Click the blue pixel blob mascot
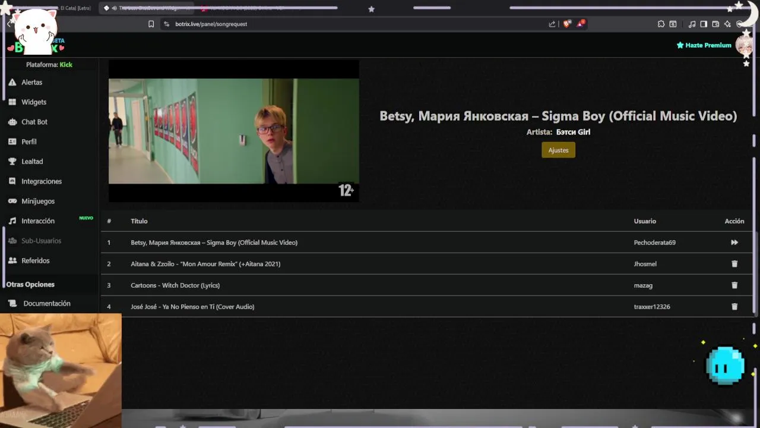Image resolution: width=760 pixels, height=428 pixels. [725, 365]
